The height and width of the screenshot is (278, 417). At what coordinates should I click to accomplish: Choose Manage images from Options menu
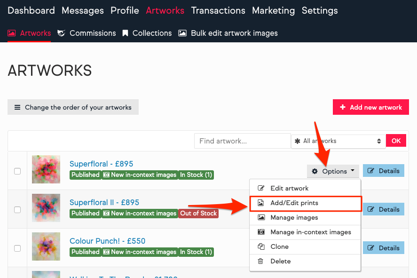(x=305, y=217)
